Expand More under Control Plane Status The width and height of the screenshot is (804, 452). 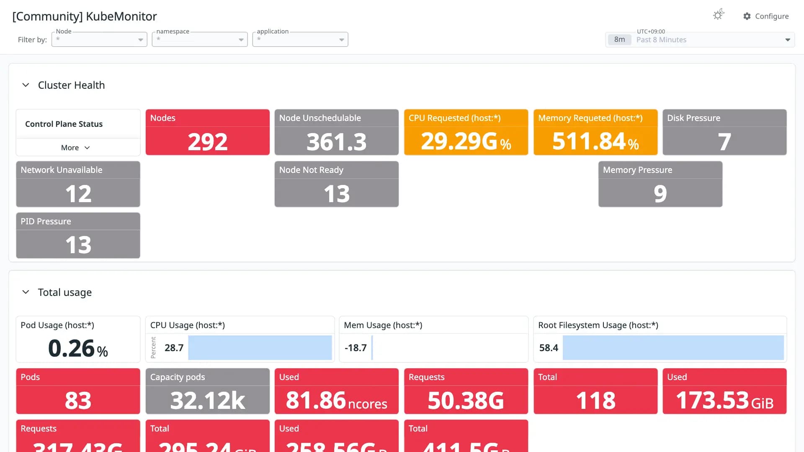[x=76, y=148]
